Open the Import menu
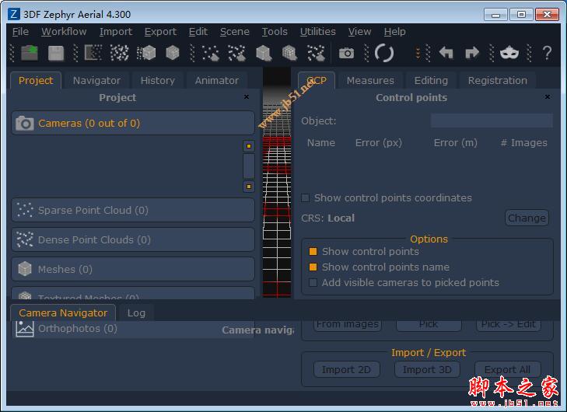The width and height of the screenshot is (567, 412). point(116,32)
